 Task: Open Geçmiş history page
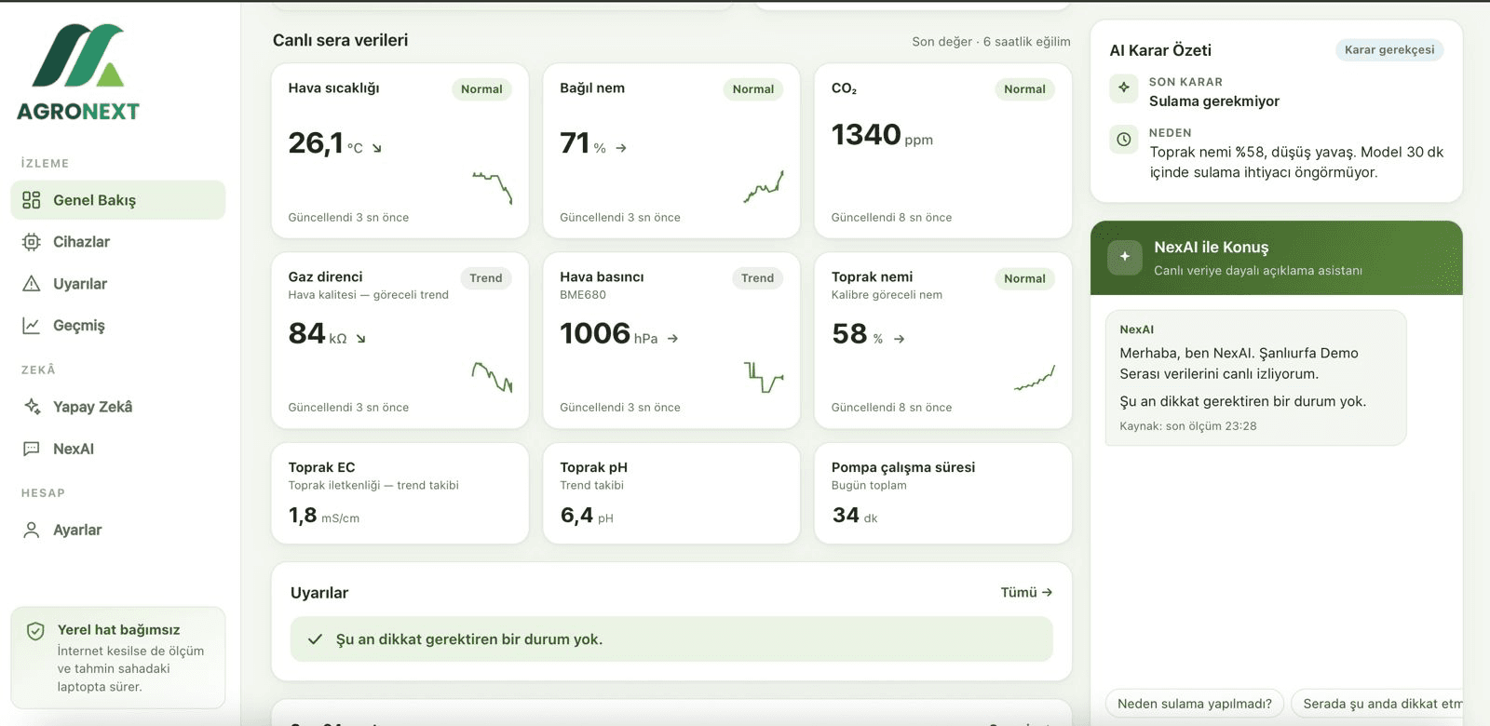pyautogui.click(x=118, y=326)
